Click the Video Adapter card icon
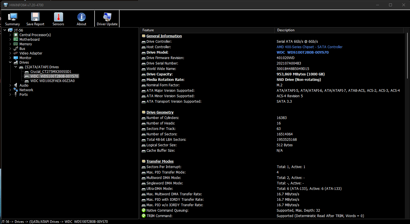This screenshot has height=224, width=410. 16,53
